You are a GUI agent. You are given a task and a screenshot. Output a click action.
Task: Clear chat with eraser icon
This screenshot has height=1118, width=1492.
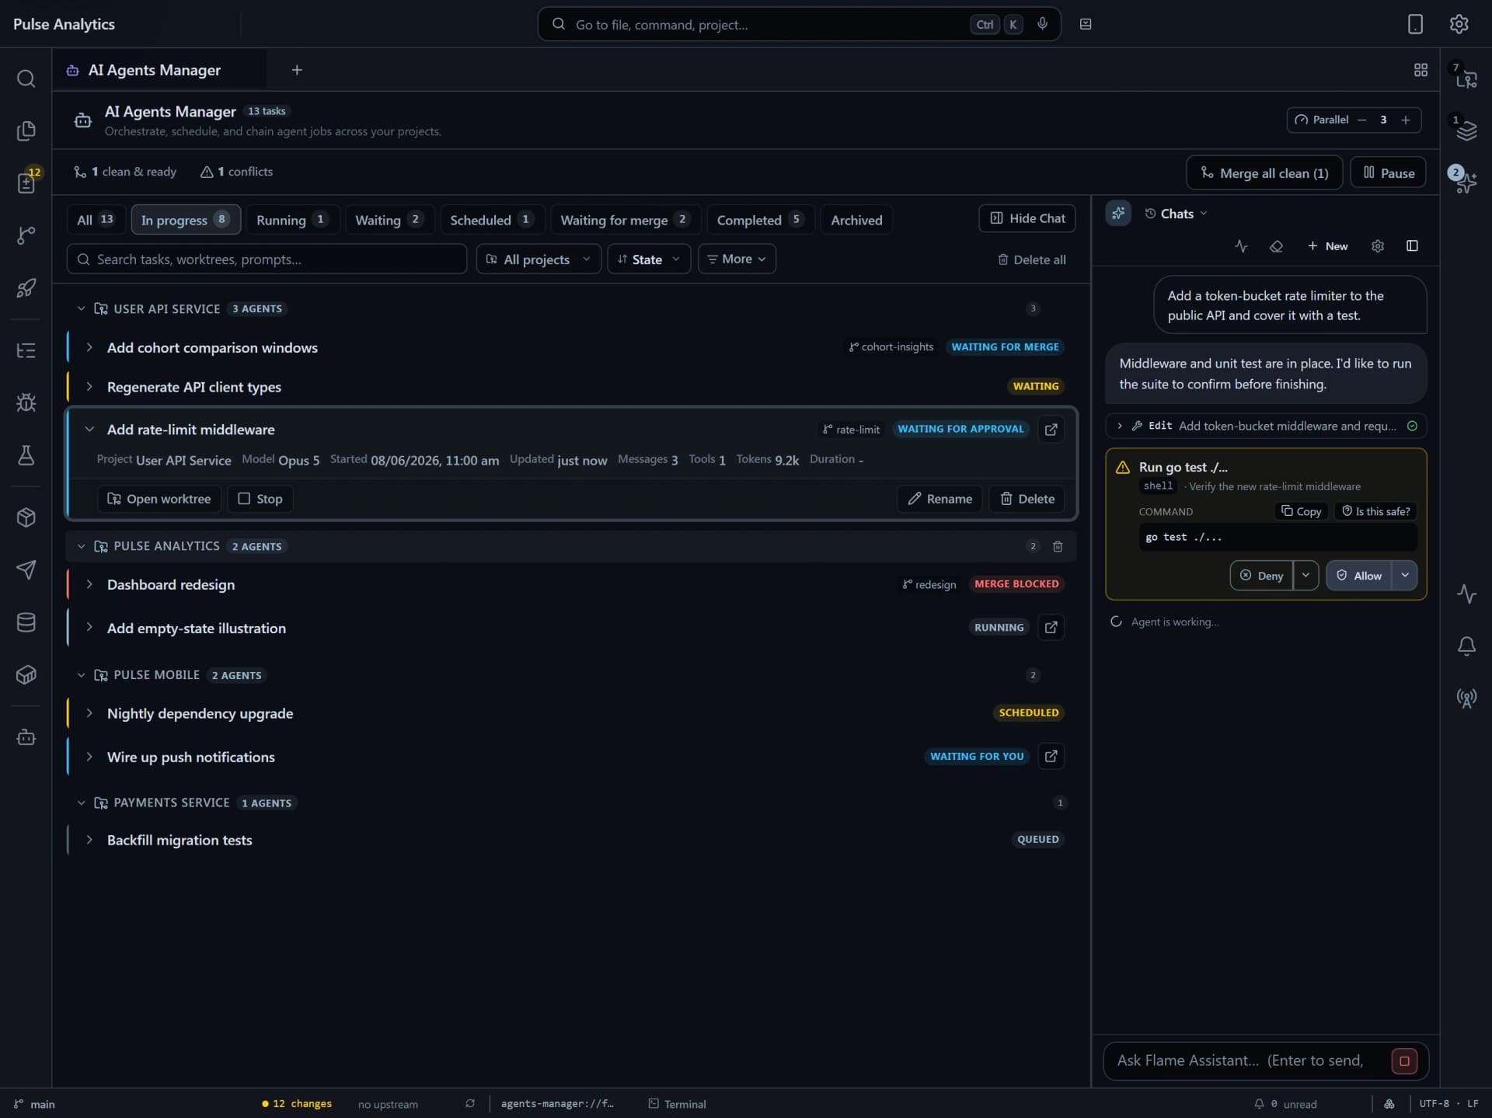click(x=1276, y=246)
